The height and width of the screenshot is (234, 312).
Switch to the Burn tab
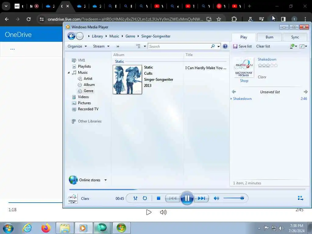pos(269,37)
